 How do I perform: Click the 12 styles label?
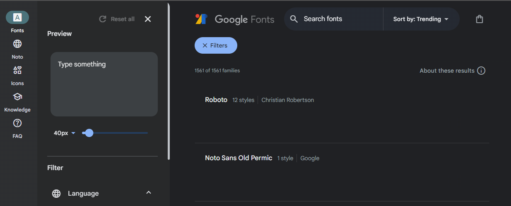pos(243,100)
